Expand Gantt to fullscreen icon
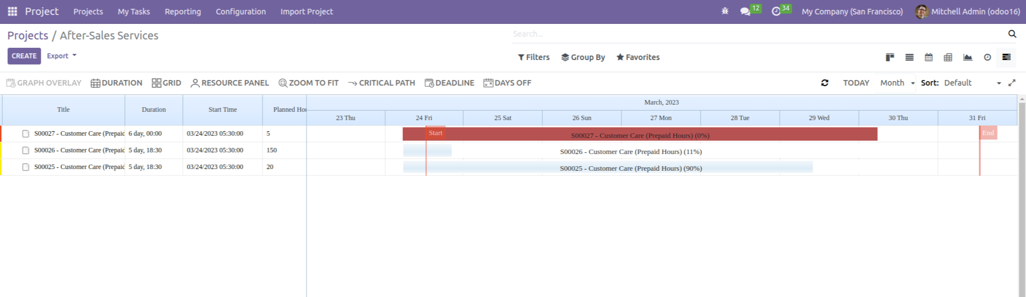This screenshot has width=1026, height=297. [x=1012, y=83]
